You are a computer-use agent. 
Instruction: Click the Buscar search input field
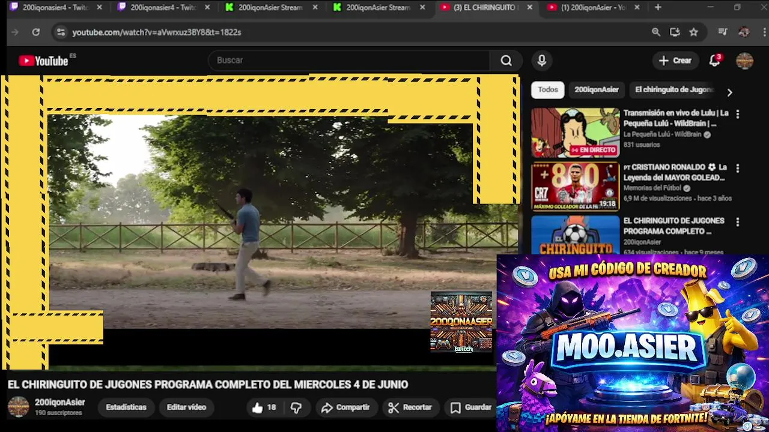[348, 61]
